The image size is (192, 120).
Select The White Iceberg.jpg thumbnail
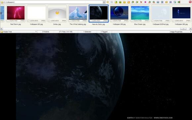tap(78, 13)
